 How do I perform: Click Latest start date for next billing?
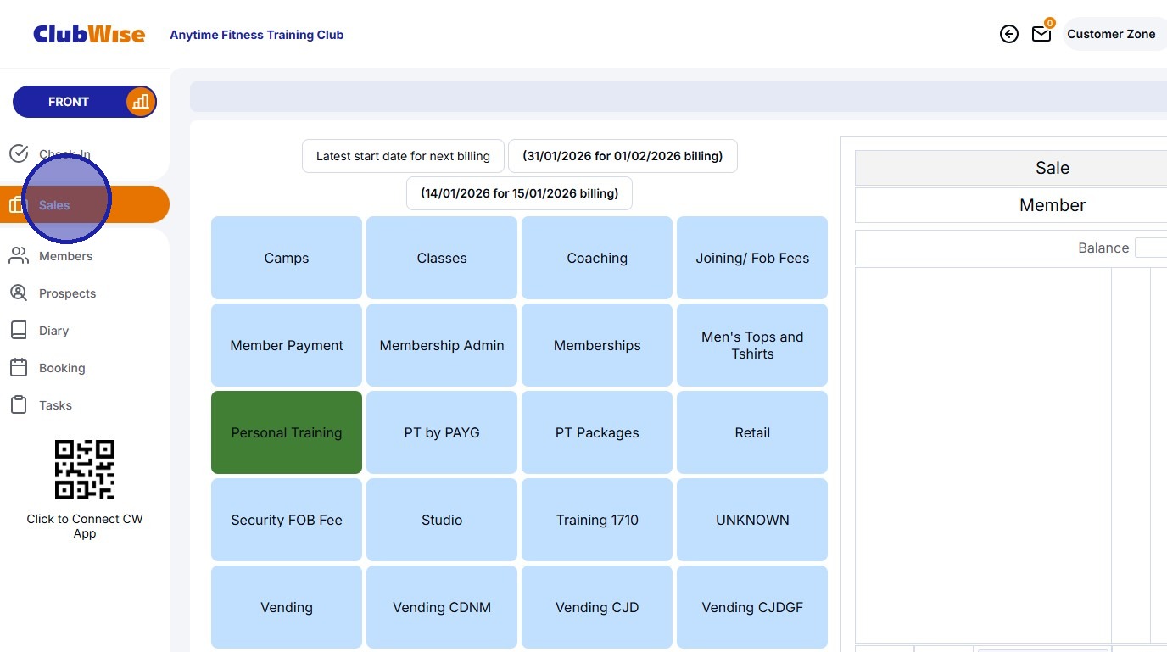(x=403, y=156)
